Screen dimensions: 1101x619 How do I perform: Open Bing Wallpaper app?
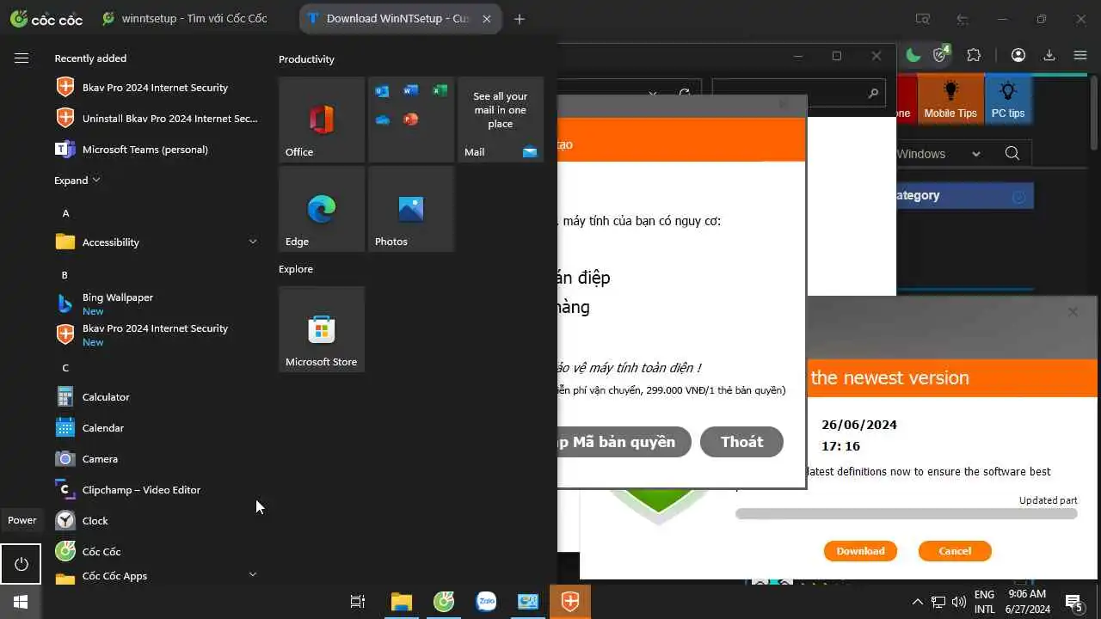155,304
